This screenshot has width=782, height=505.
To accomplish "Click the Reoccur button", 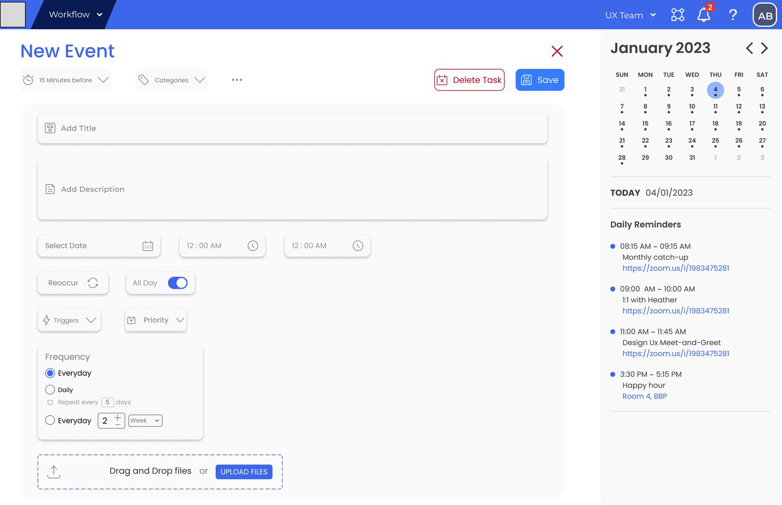I will pyautogui.click(x=73, y=283).
